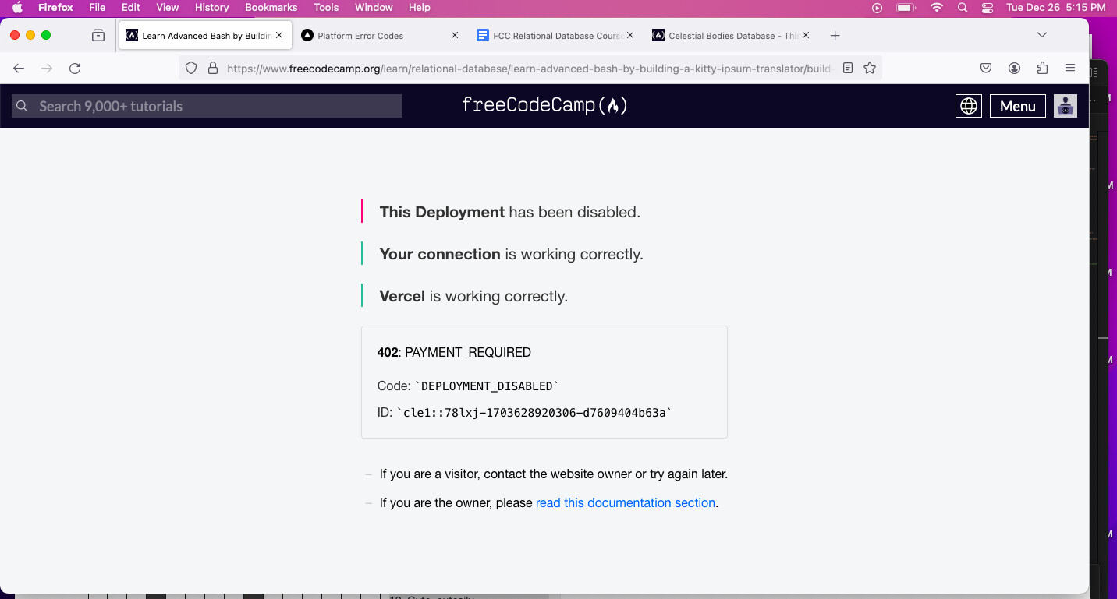Image resolution: width=1117 pixels, height=599 pixels.
Task: Expand the tab list chevron
Action: point(1042,34)
